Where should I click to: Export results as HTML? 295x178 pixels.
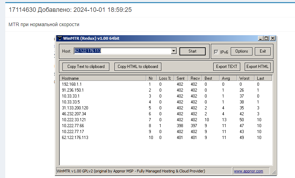point(257,67)
